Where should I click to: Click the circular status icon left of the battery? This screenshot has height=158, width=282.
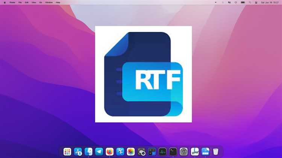(236, 3)
